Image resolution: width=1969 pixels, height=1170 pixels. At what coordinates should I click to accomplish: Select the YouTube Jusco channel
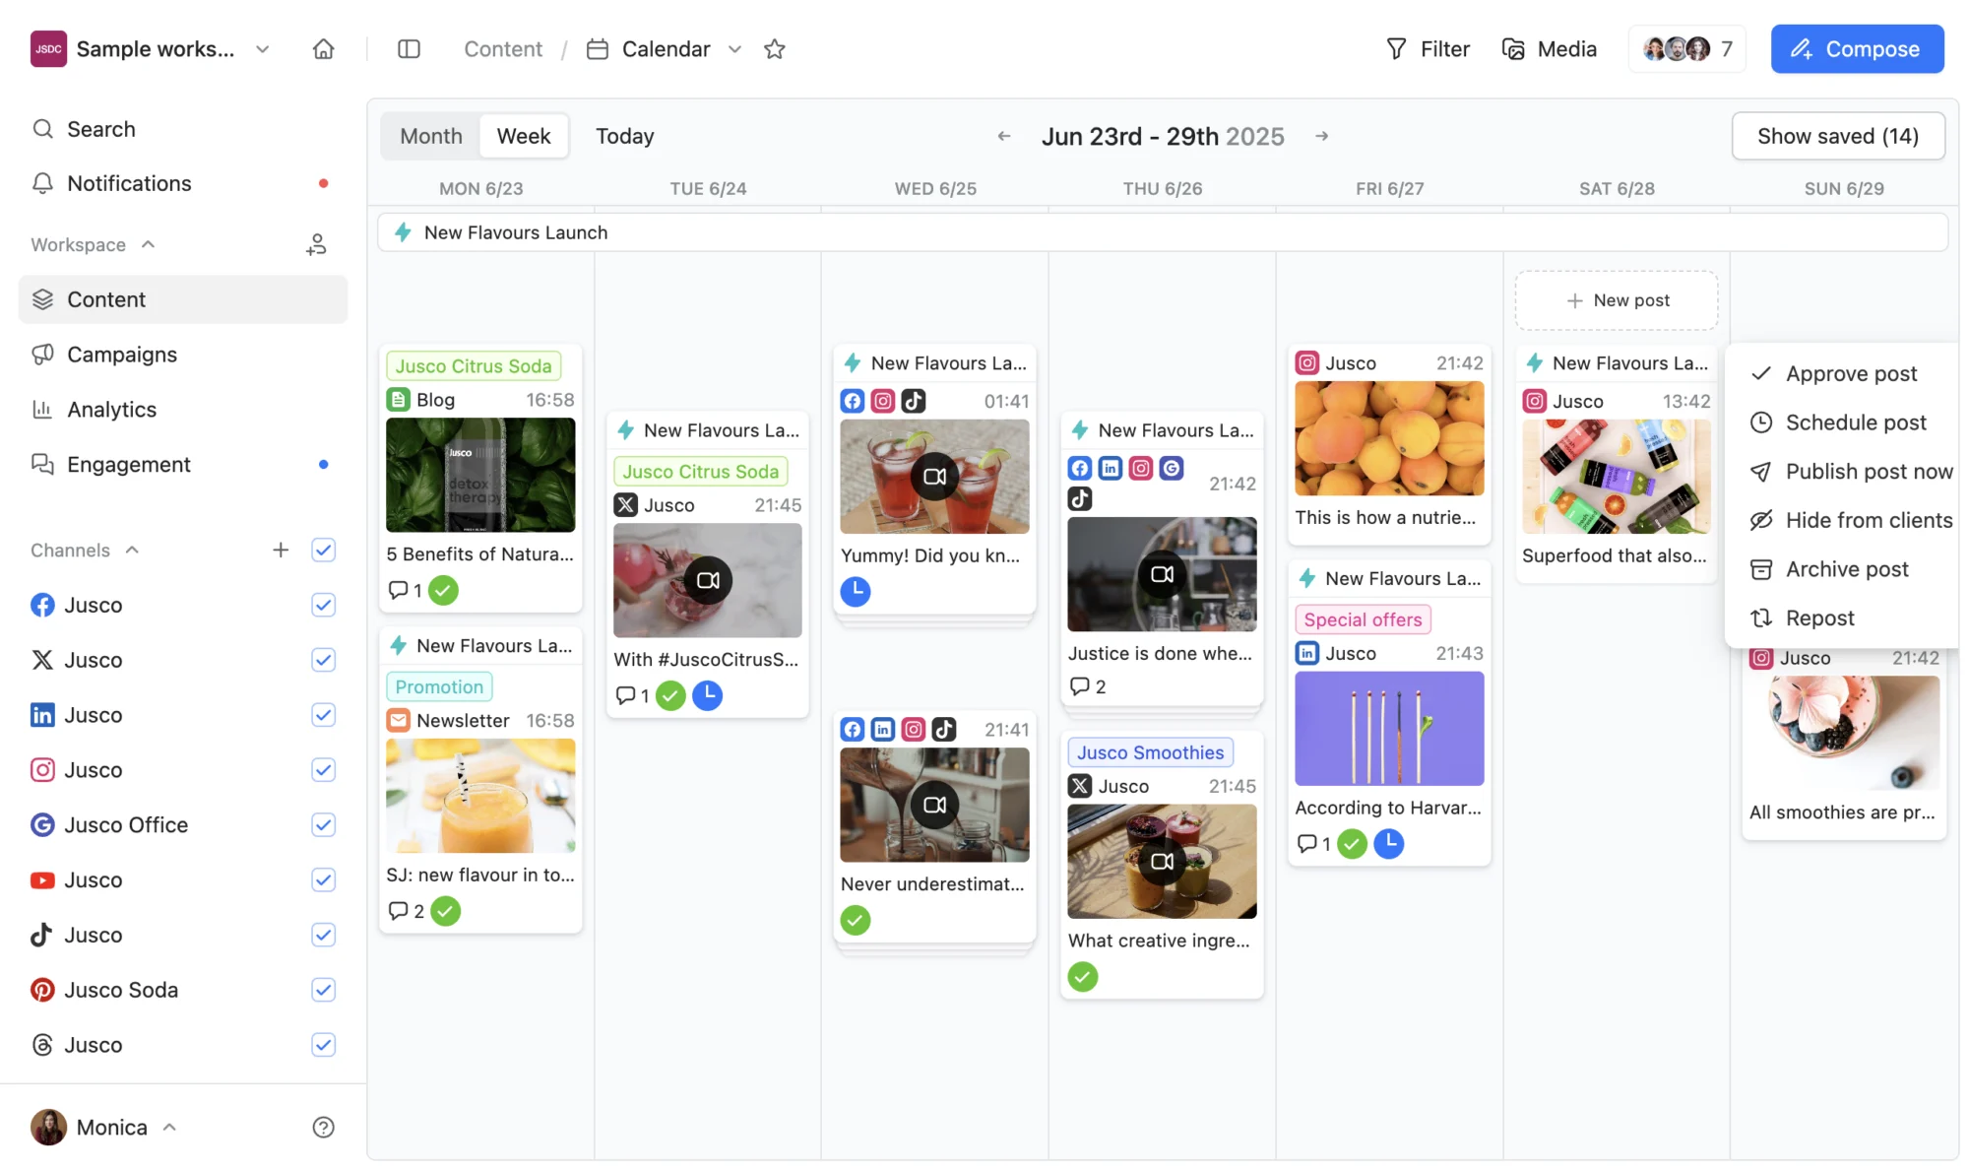(77, 880)
